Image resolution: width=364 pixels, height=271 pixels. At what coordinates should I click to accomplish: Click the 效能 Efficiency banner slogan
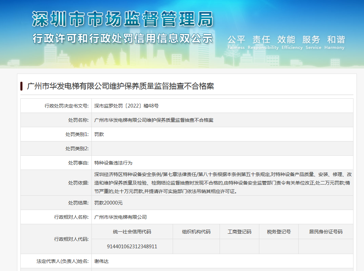(x=292, y=42)
